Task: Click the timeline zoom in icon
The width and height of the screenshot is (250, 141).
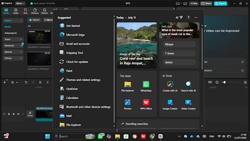Action: [x=245, y=82]
